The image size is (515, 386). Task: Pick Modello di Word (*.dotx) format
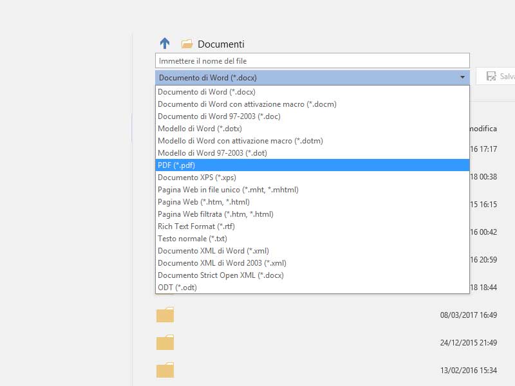coord(200,129)
